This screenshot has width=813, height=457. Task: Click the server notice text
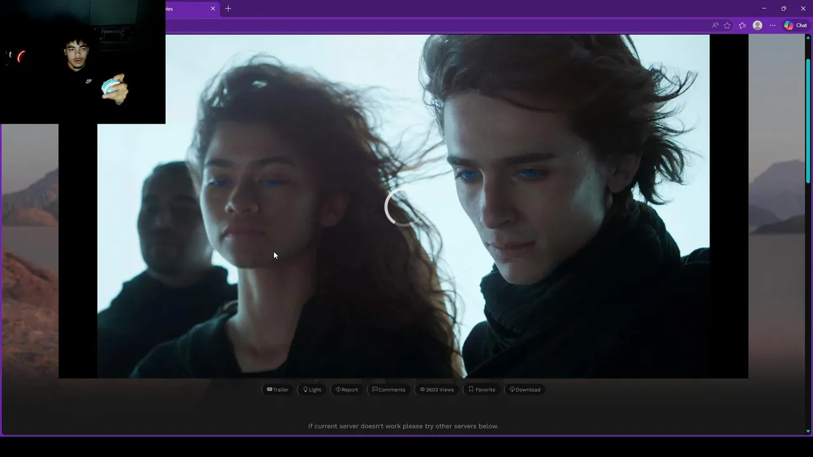403,426
